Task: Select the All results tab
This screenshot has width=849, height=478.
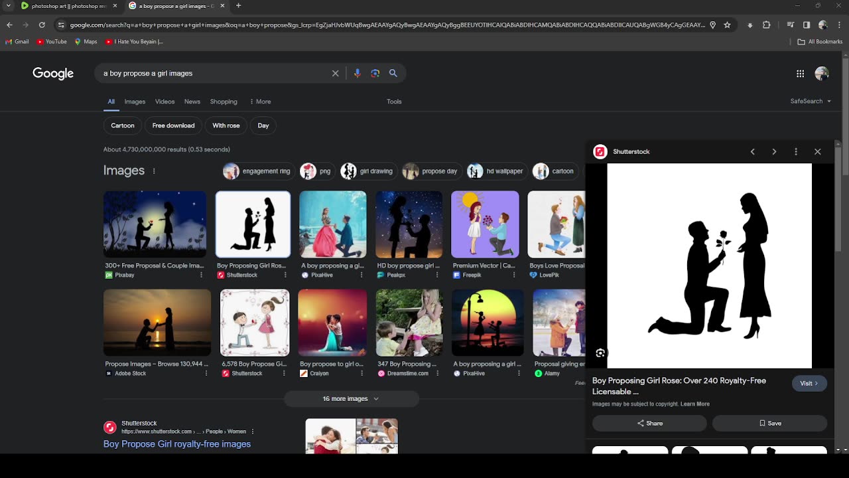Action: click(x=111, y=102)
